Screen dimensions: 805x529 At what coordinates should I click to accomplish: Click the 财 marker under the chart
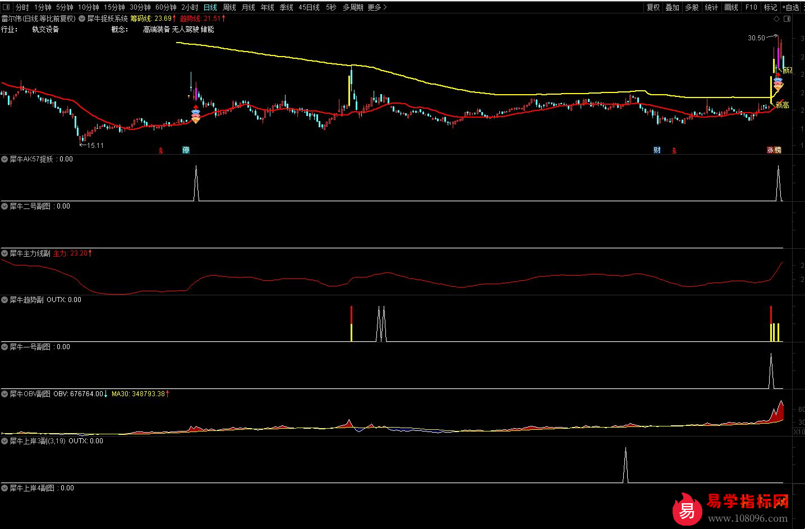click(657, 150)
